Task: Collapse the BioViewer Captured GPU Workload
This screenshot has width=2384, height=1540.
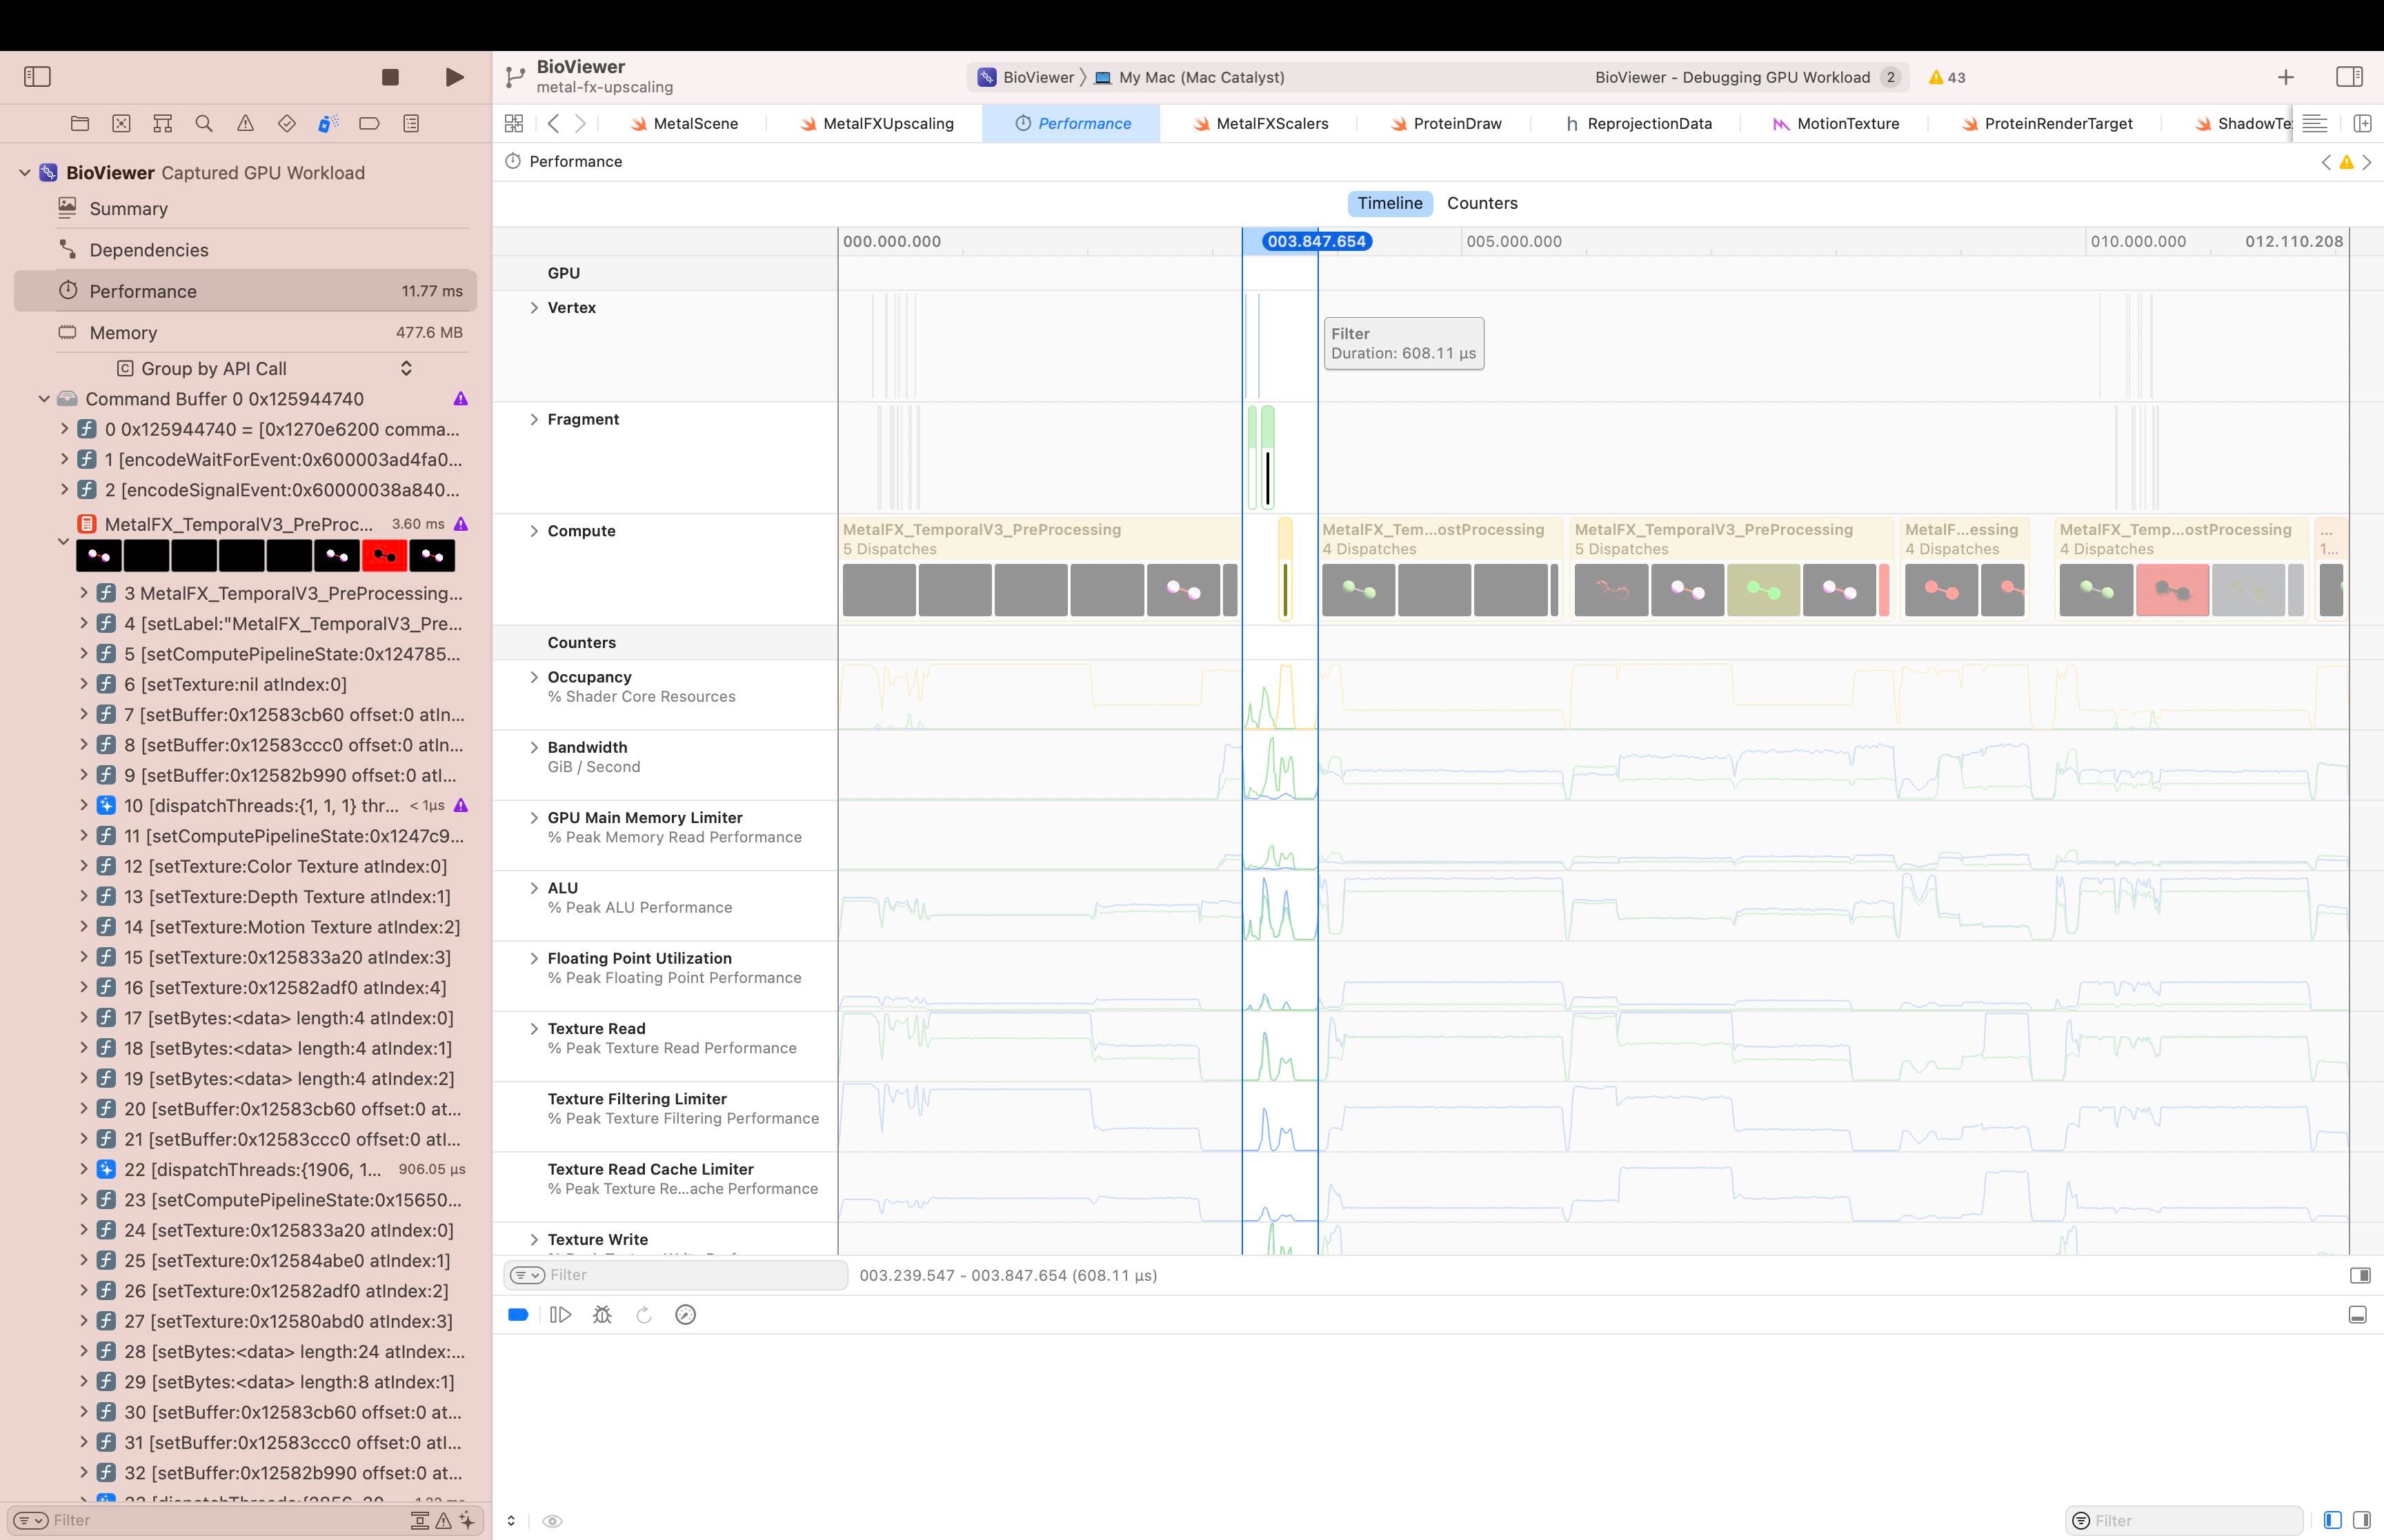Action: coord(25,173)
